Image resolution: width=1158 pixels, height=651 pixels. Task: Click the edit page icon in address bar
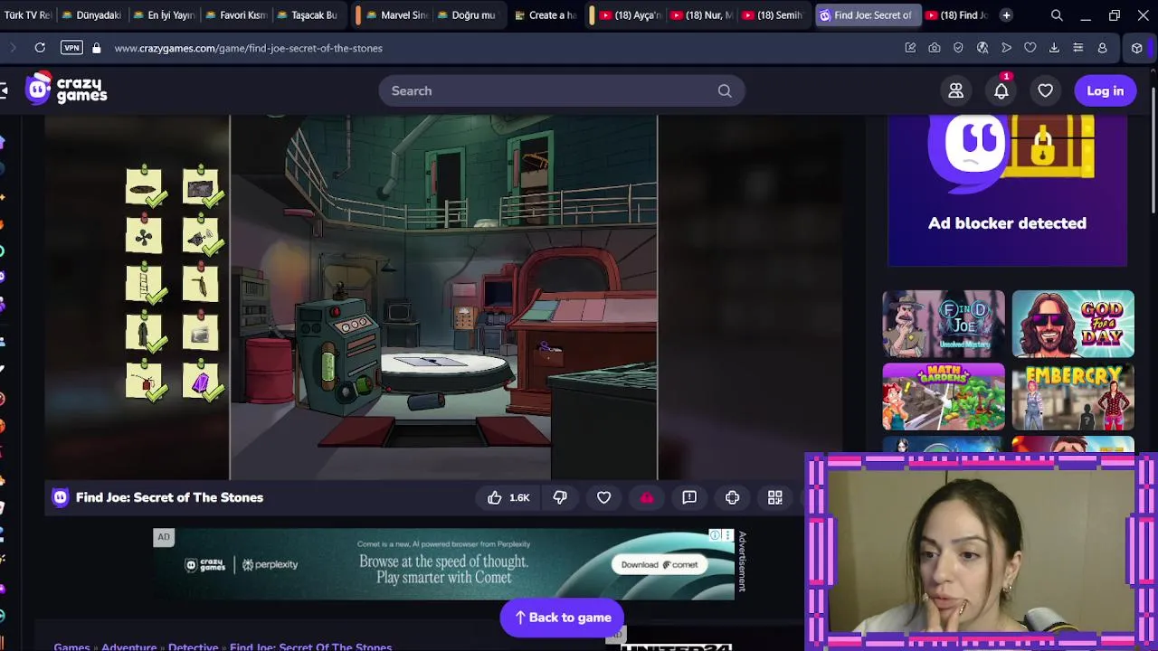[910, 48]
